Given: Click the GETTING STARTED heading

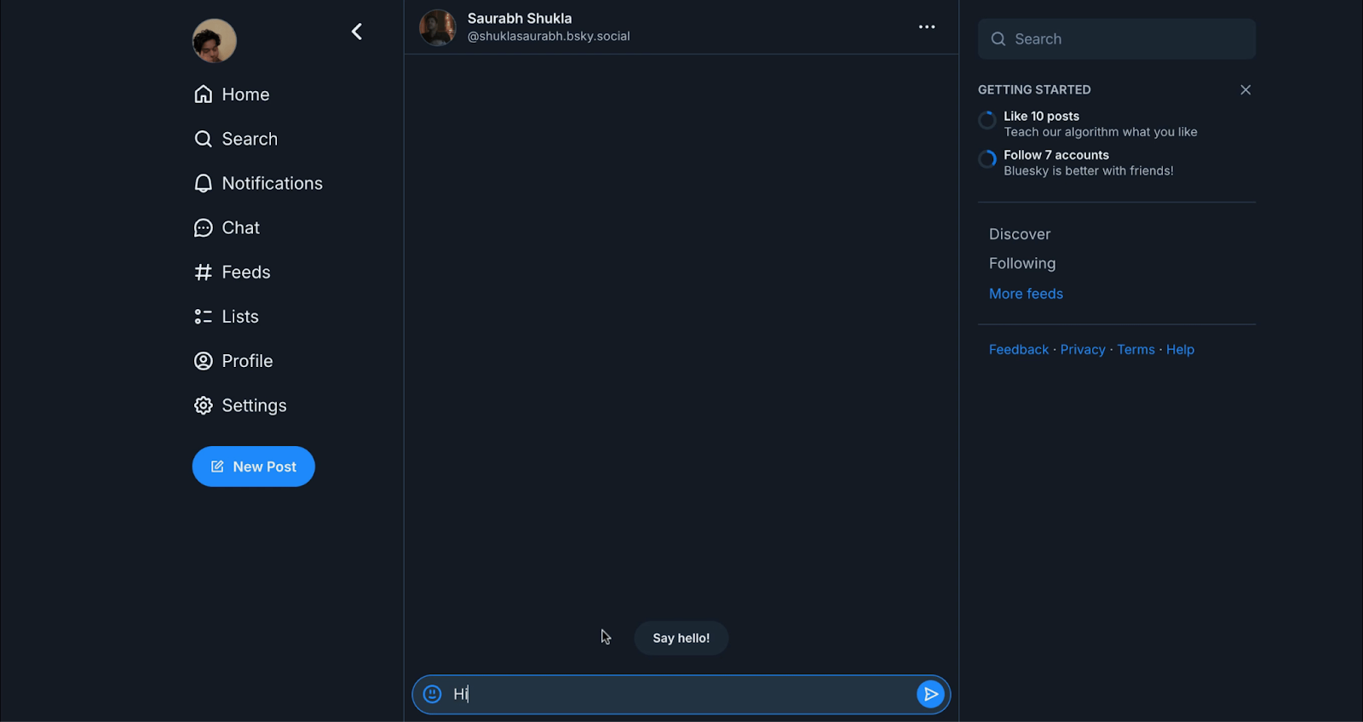Looking at the screenshot, I should coord(1034,89).
